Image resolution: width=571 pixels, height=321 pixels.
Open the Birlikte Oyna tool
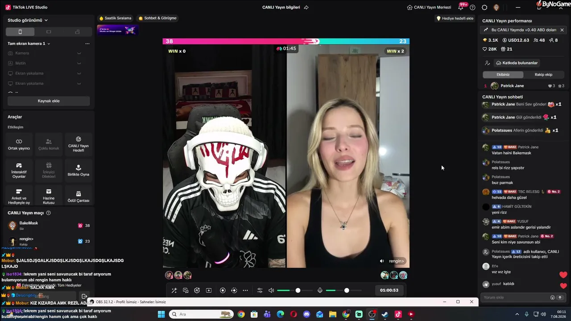(x=79, y=170)
